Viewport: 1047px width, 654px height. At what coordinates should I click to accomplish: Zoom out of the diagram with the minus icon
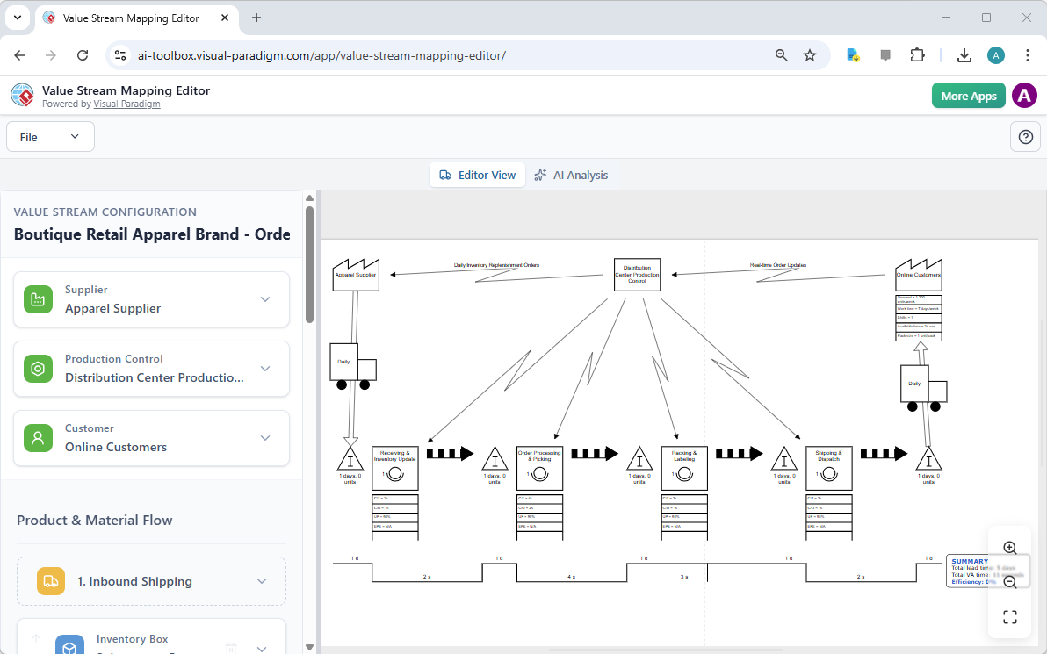point(1009,582)
